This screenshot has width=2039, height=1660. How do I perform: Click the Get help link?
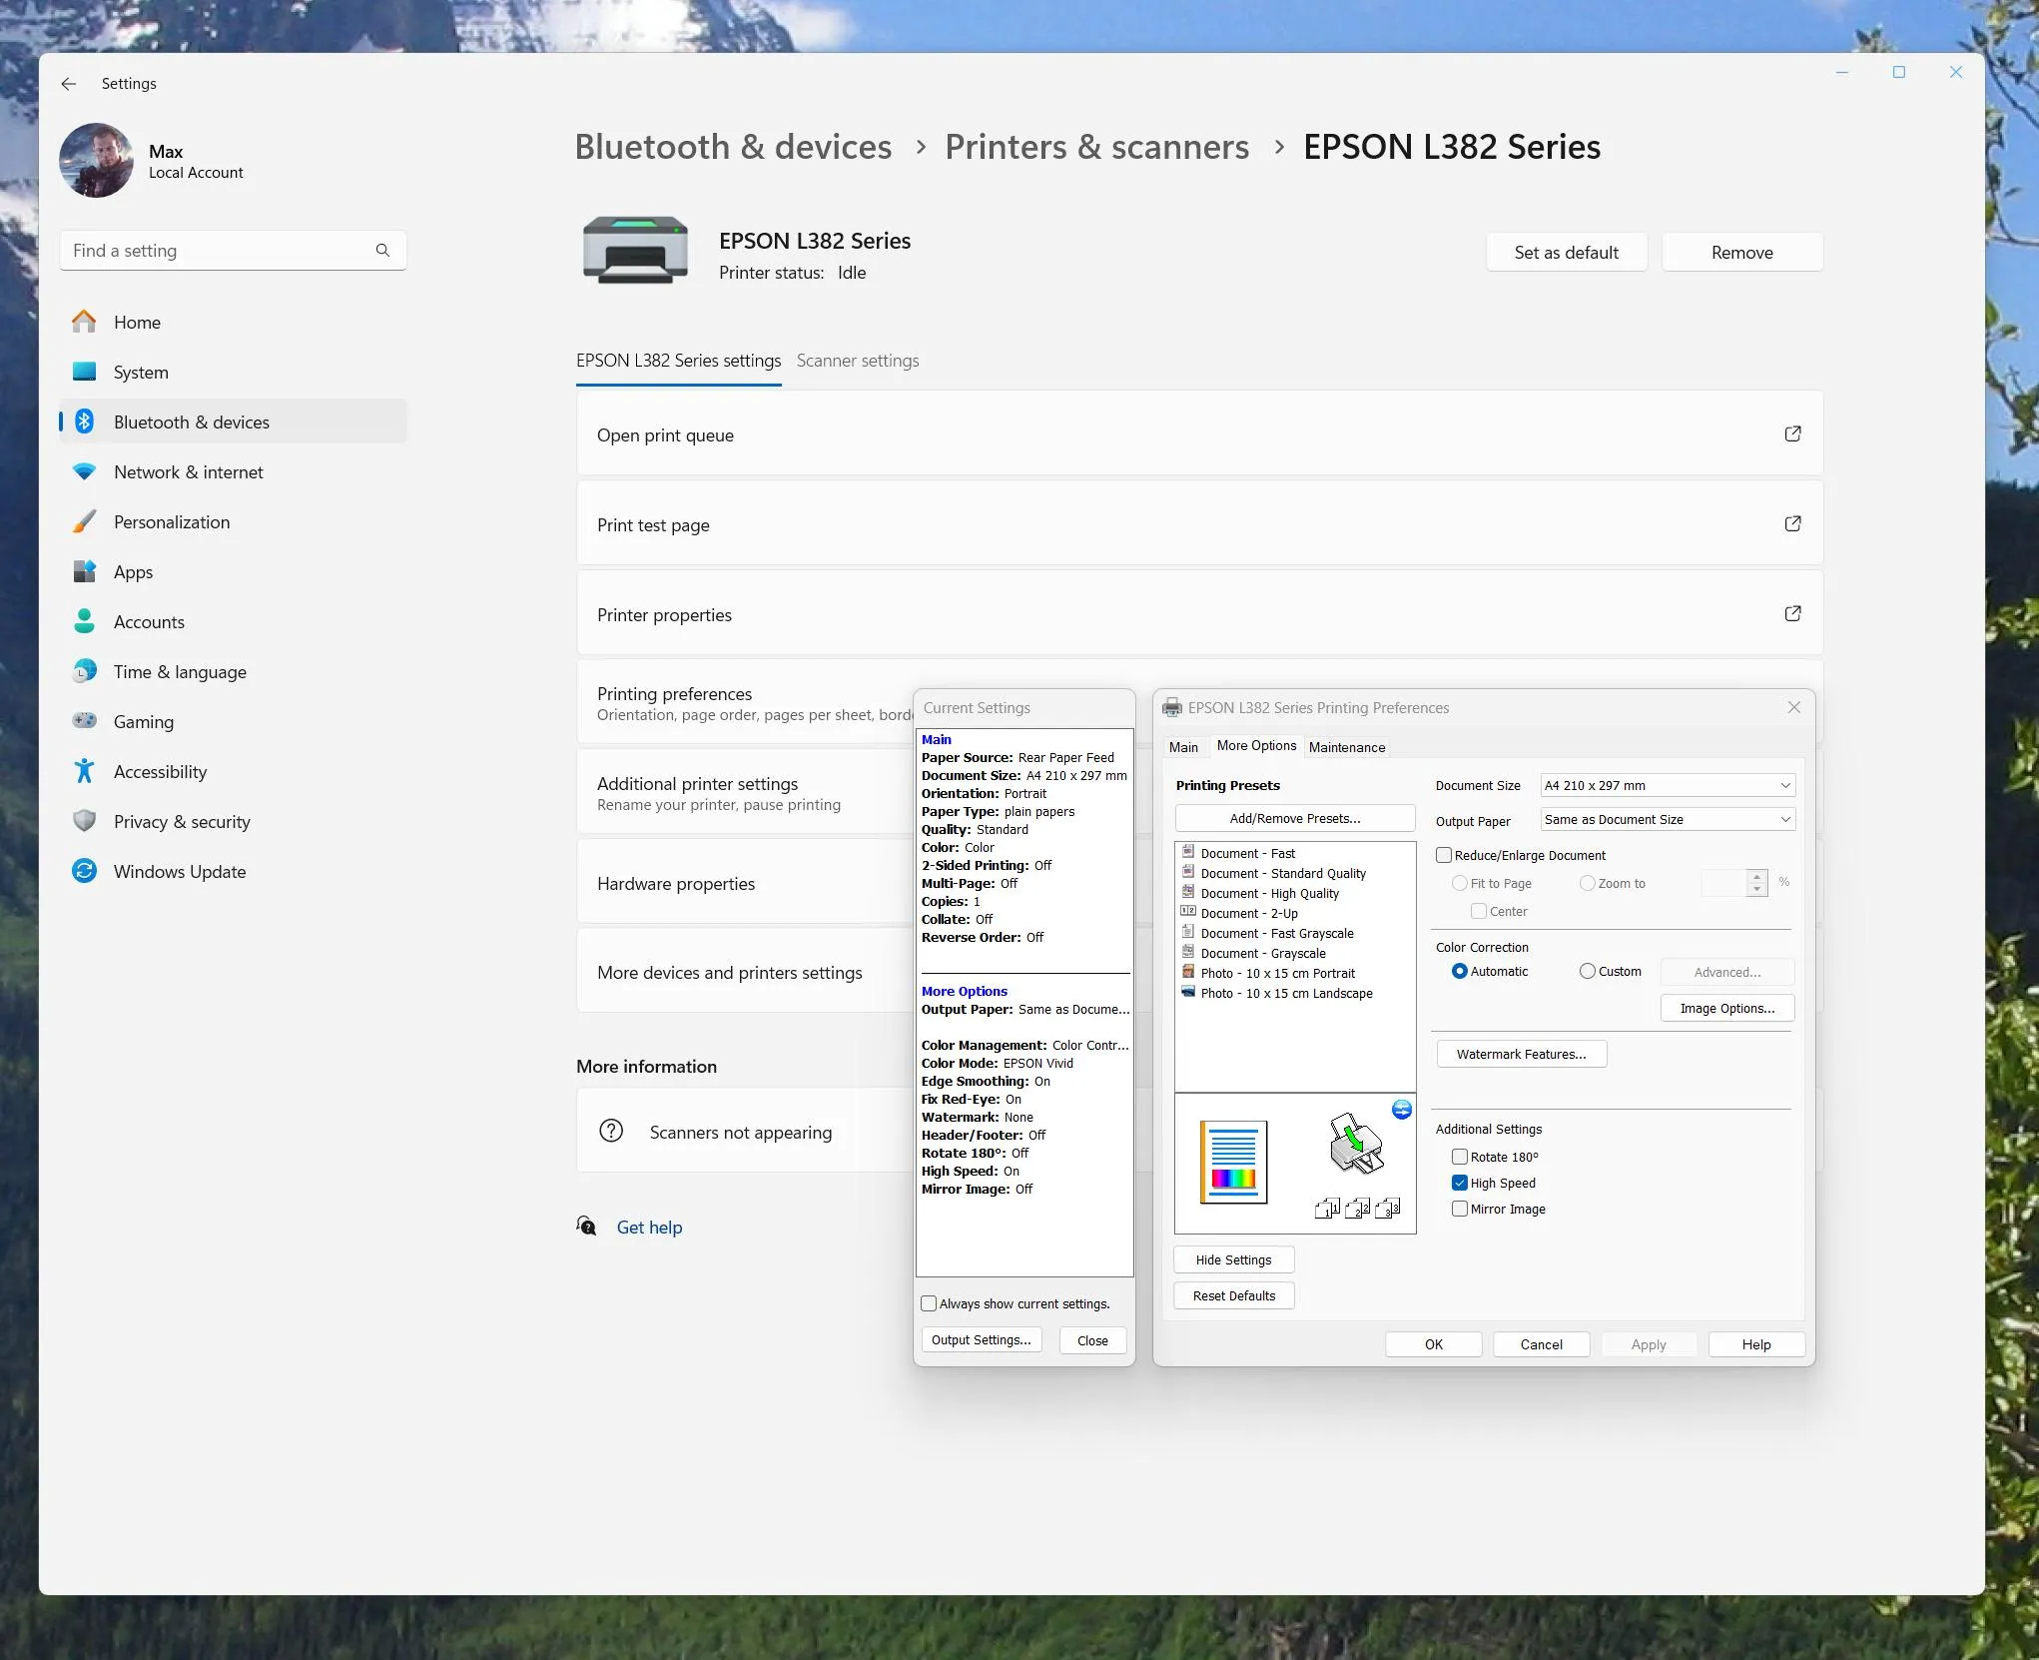pyautogui.click(x=649, y=1227)
